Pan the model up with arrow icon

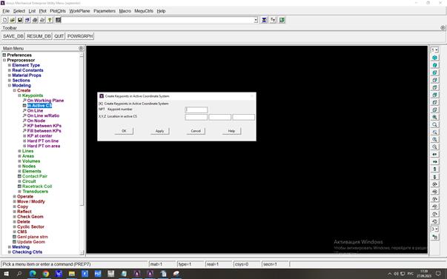coord(434,169)
